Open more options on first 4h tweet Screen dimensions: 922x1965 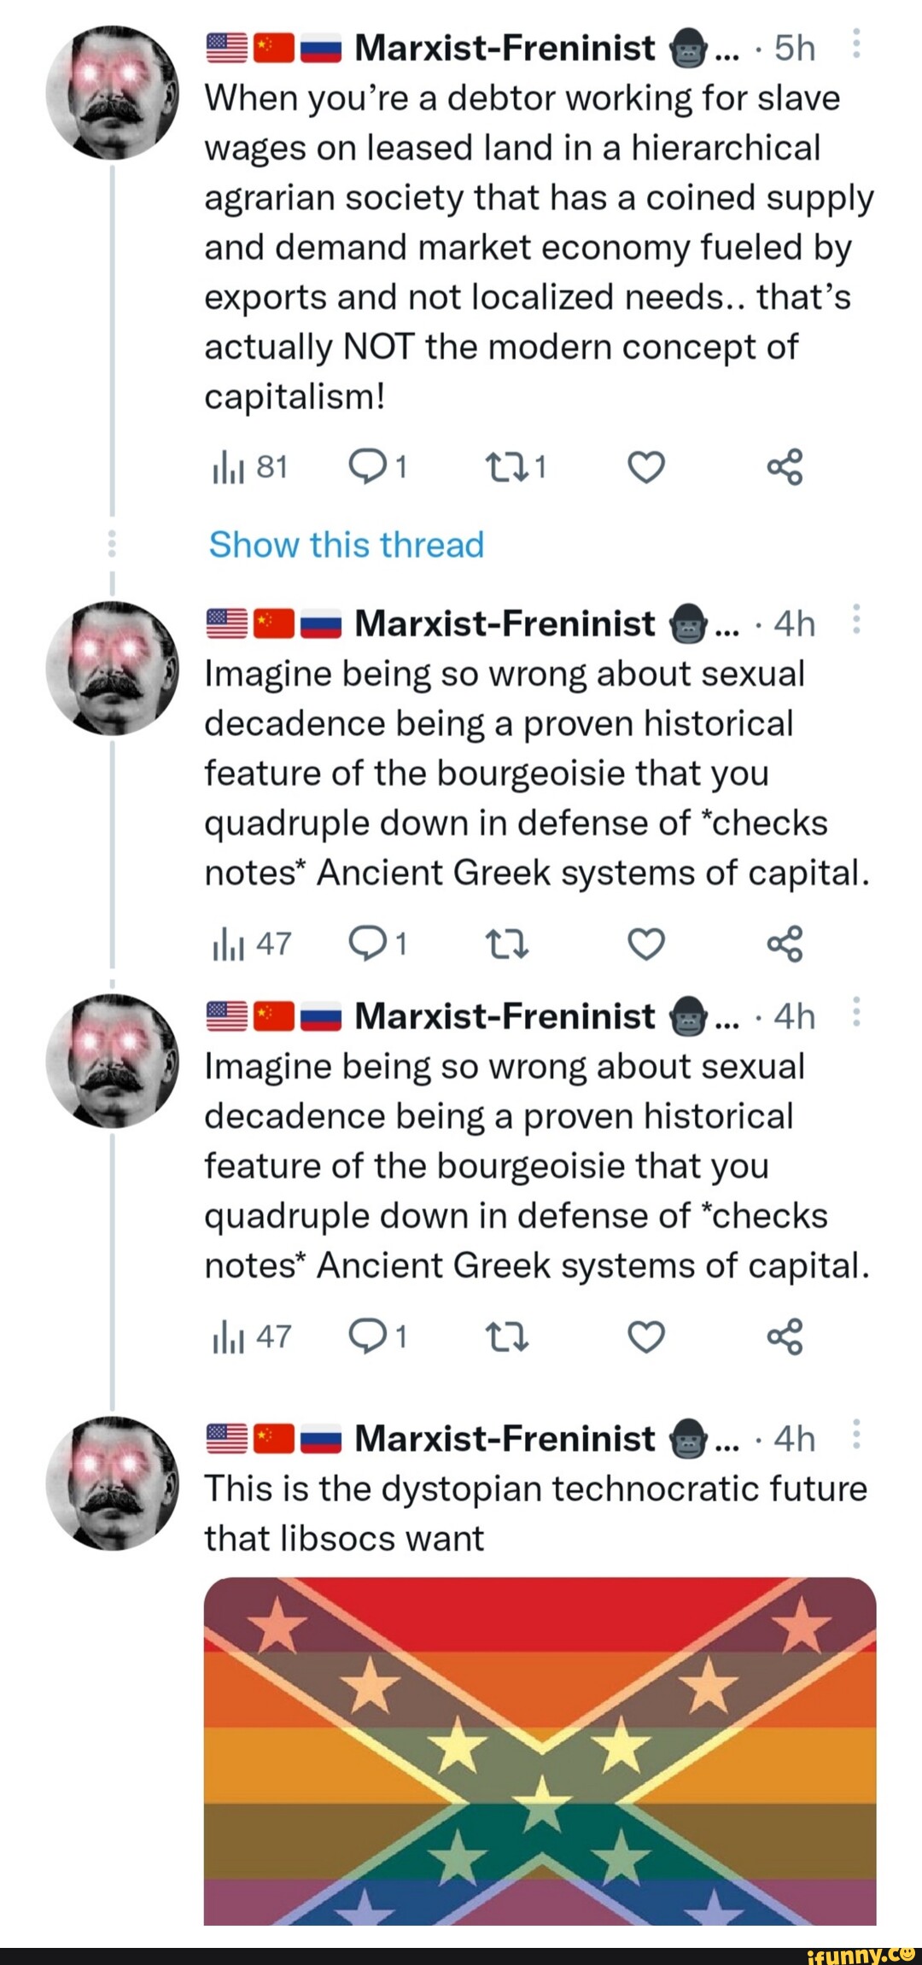tap(857, 621)
